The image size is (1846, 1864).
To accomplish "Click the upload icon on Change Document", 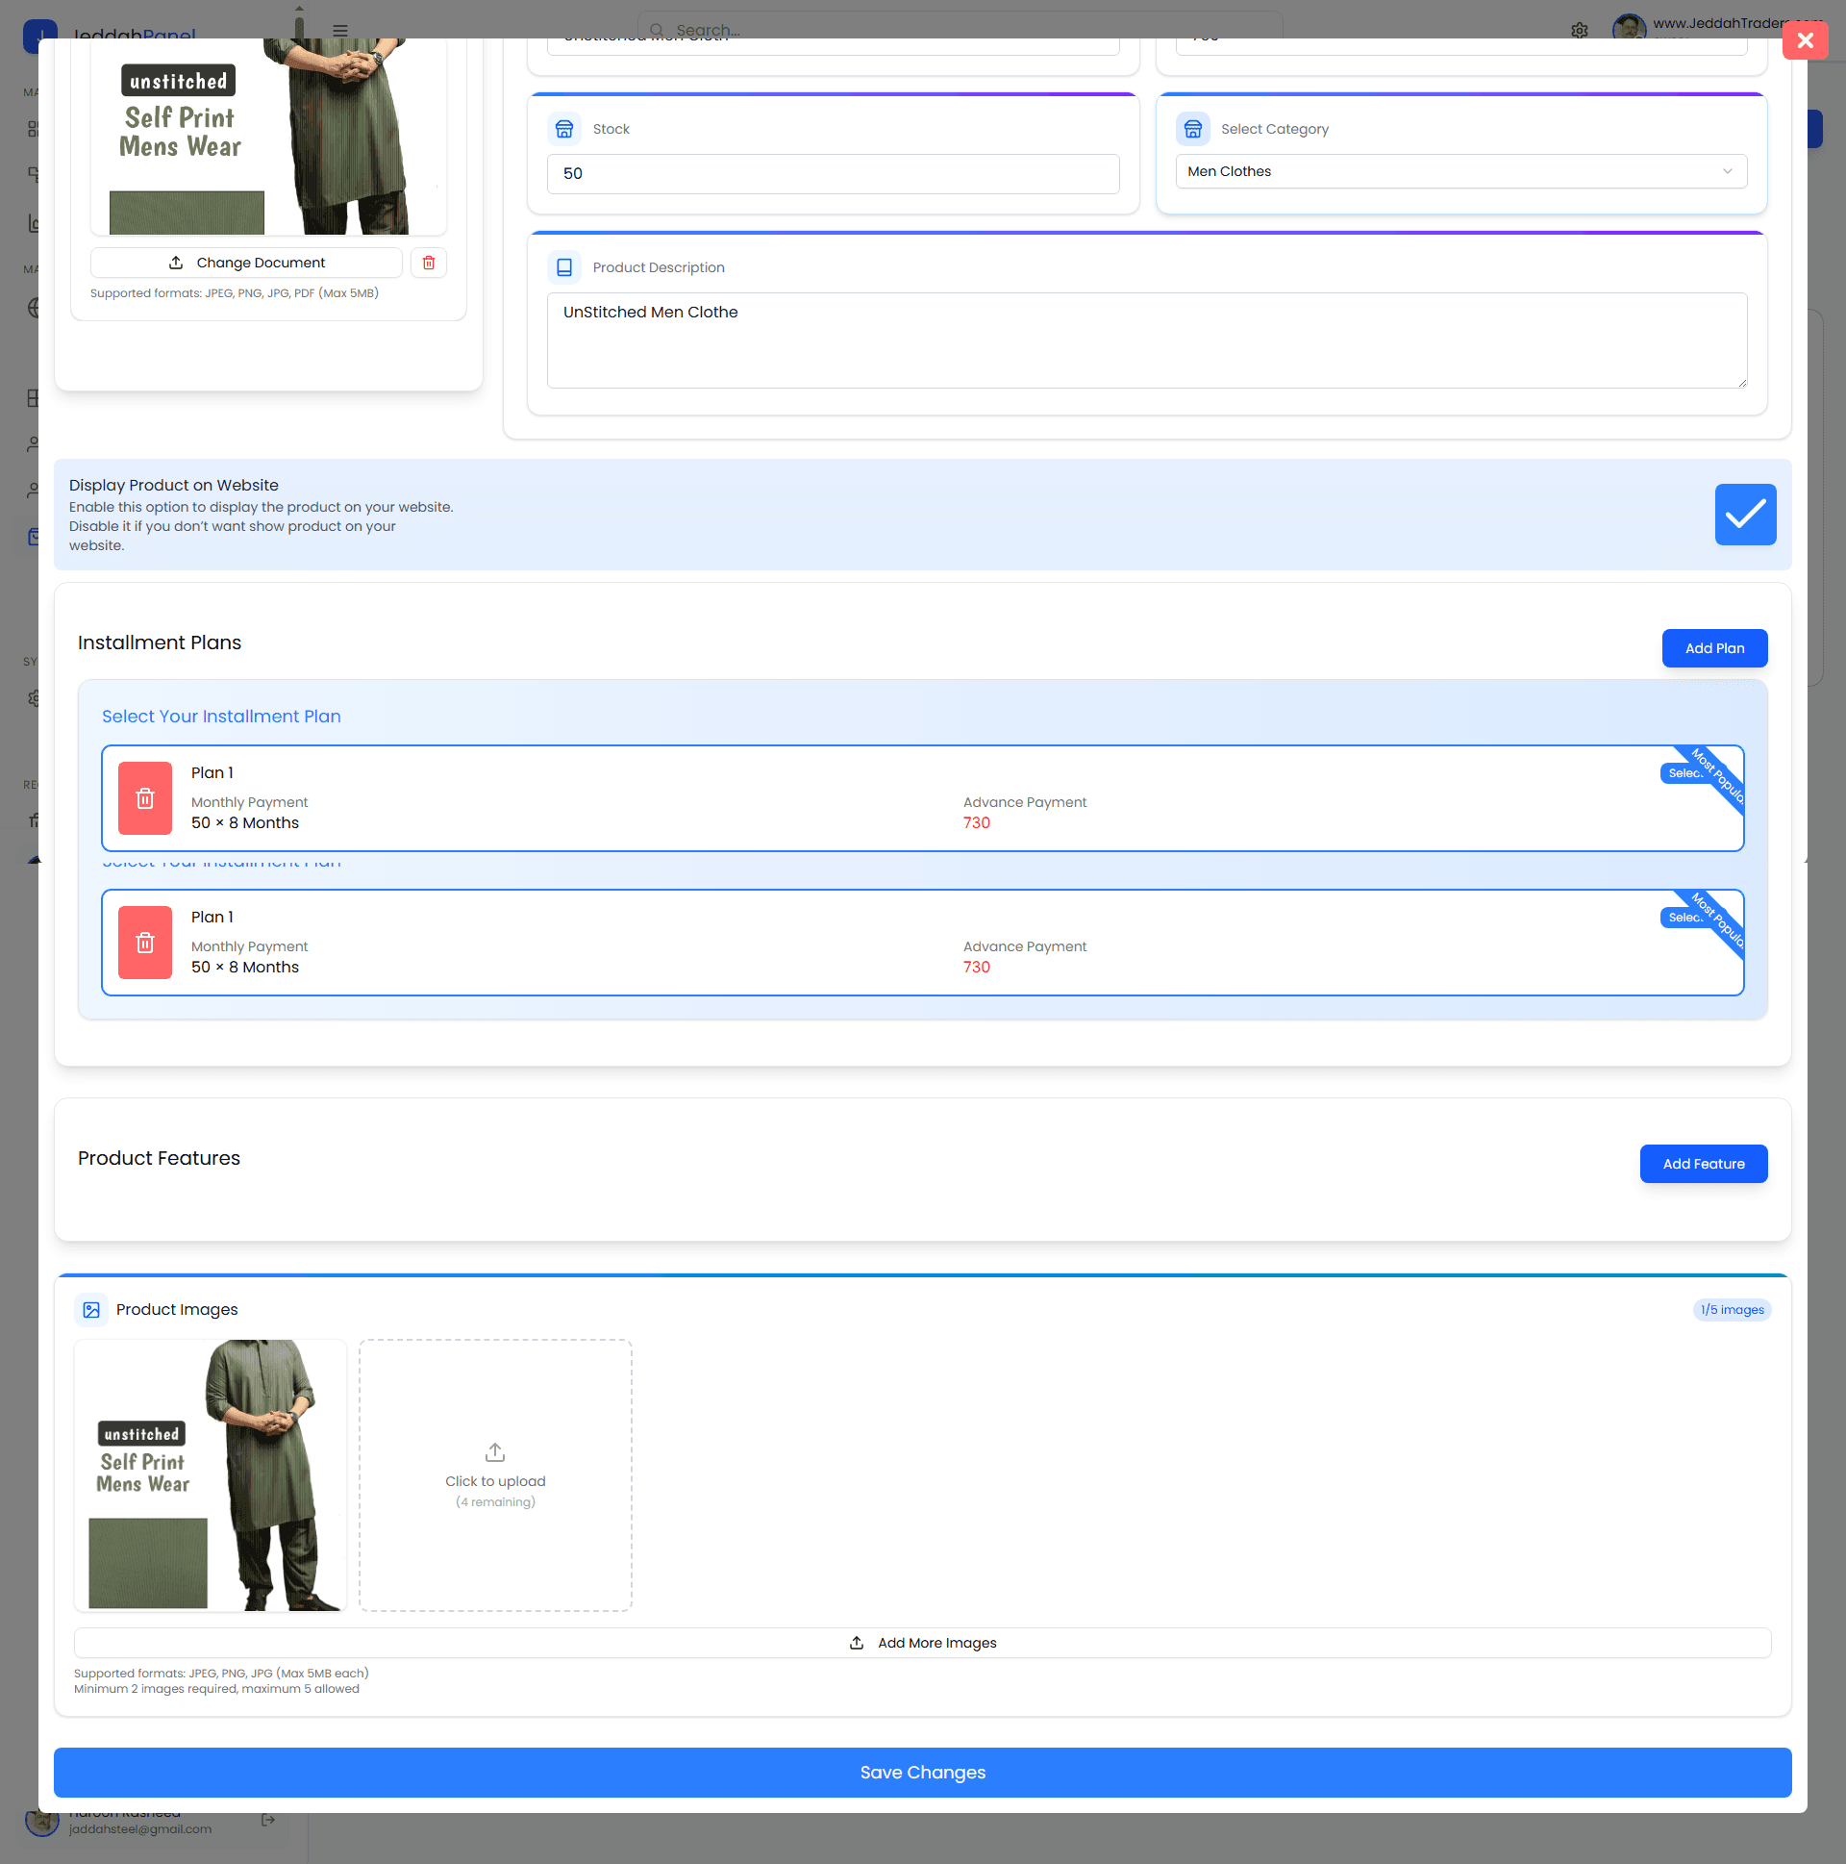I will (176, 263).
